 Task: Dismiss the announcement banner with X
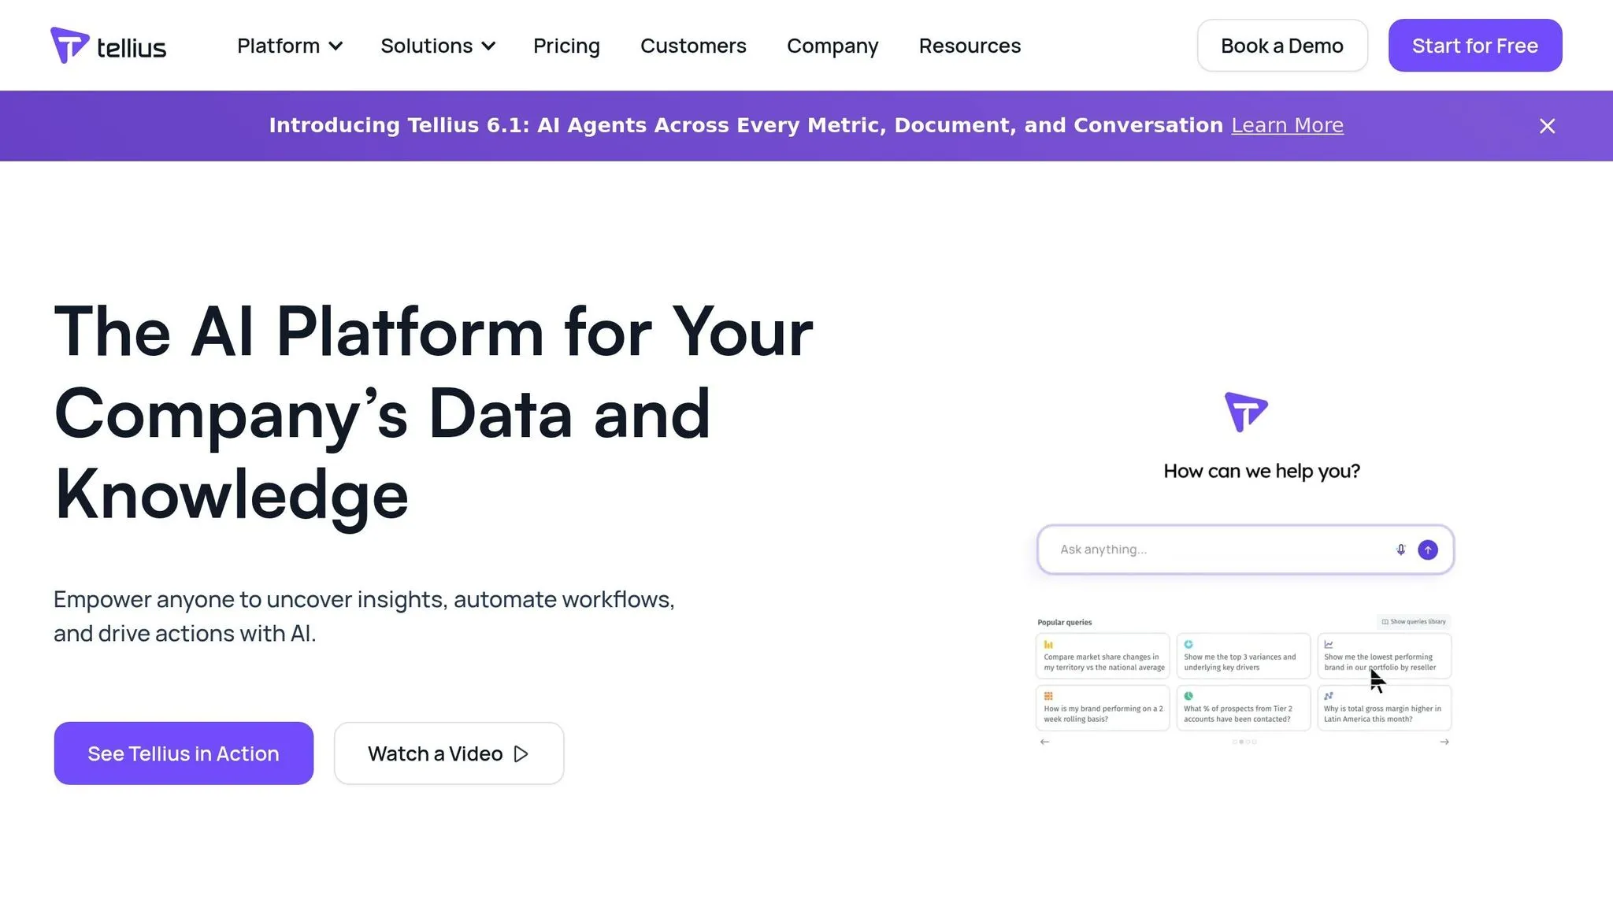click(1547, 126)
